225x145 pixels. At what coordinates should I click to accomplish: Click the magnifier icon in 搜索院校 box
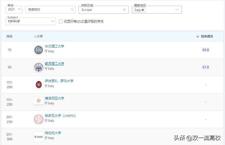(72, 9)
